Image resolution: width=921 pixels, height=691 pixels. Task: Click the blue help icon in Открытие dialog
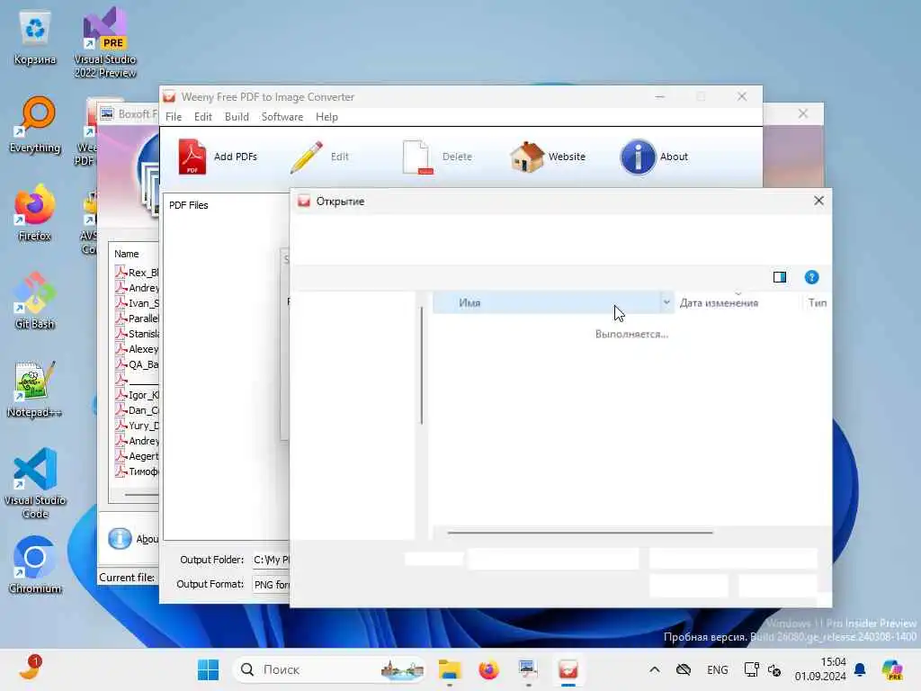point(811,277)
